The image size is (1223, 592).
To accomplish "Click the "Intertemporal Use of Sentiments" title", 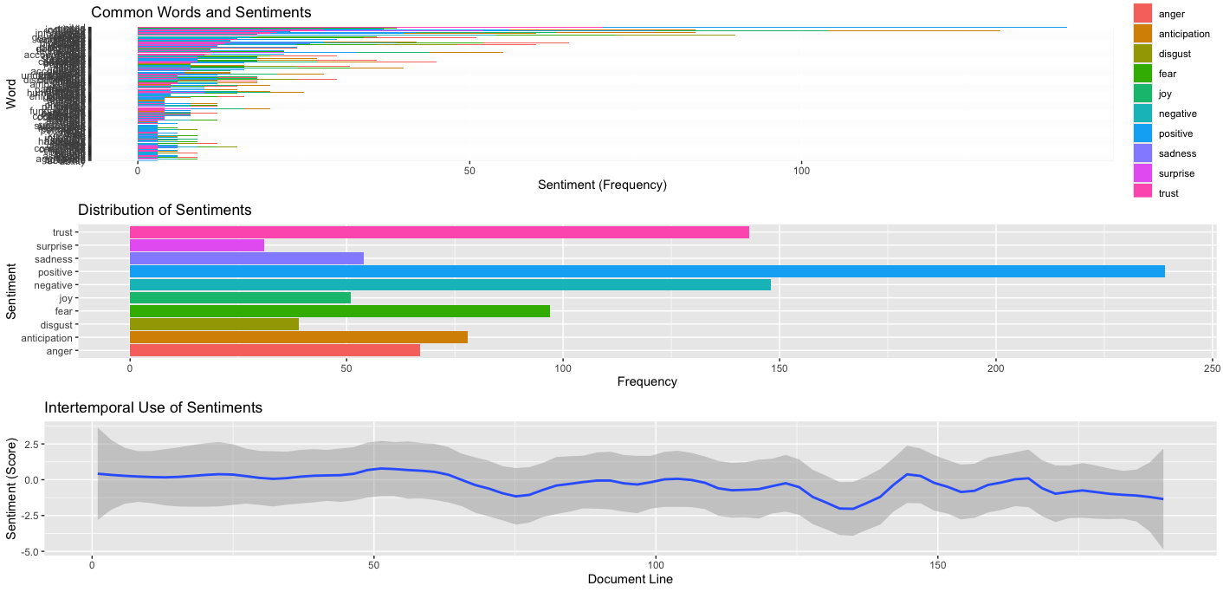I will pyautogui.click(x=153, y=407).
